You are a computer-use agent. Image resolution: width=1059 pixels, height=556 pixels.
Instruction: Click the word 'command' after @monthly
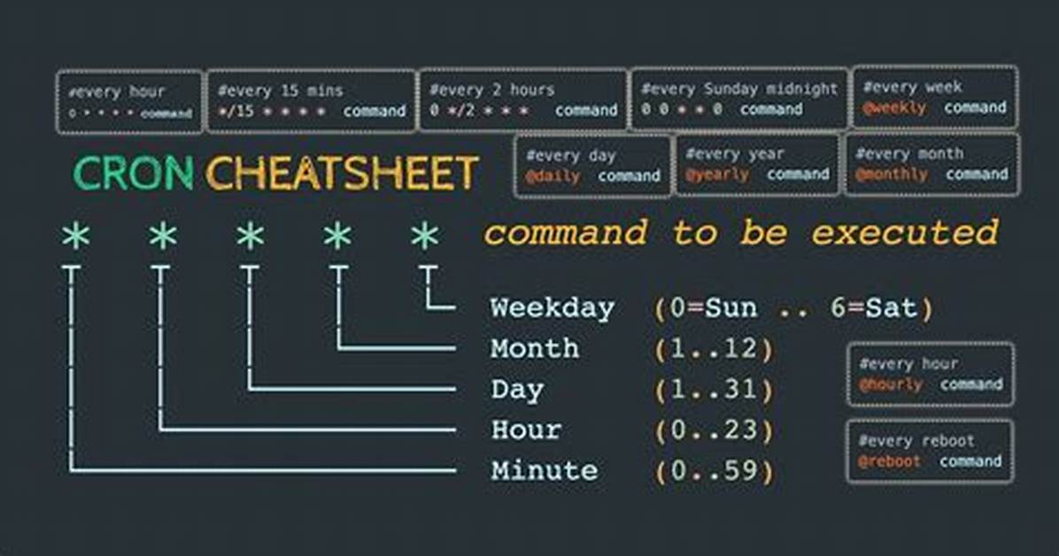point(977,174)
